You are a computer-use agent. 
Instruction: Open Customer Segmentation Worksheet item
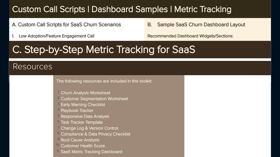94,99
